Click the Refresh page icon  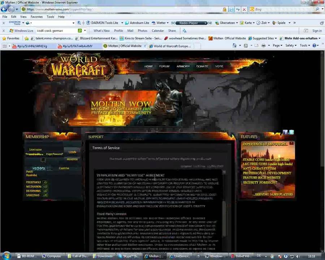(x=238, y=9)
